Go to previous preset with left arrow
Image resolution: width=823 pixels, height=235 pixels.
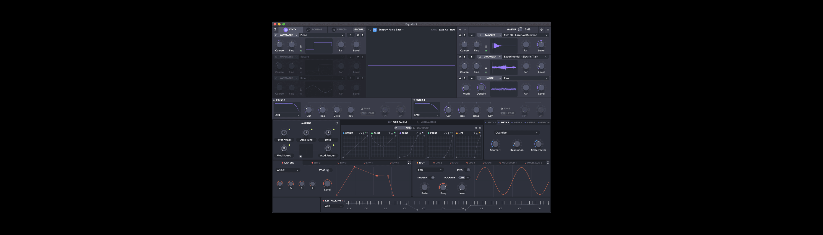pyautogui.click(x=369, y=30)
